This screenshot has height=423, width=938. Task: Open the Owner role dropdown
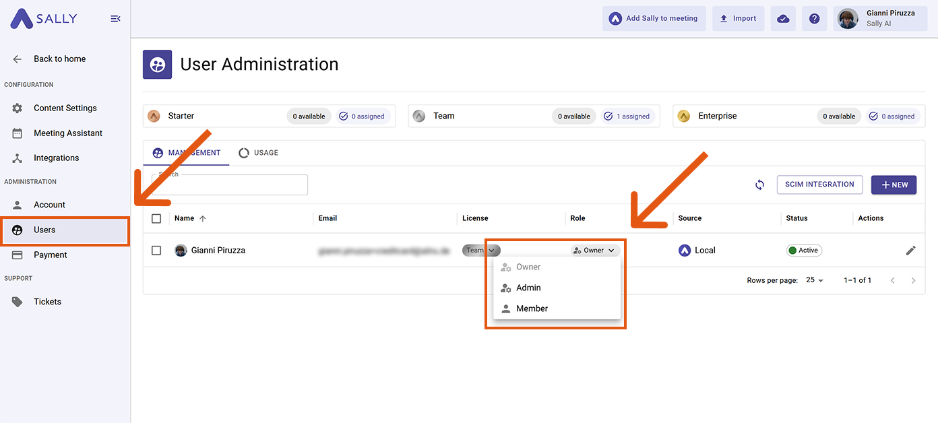(x=595, y=251)
